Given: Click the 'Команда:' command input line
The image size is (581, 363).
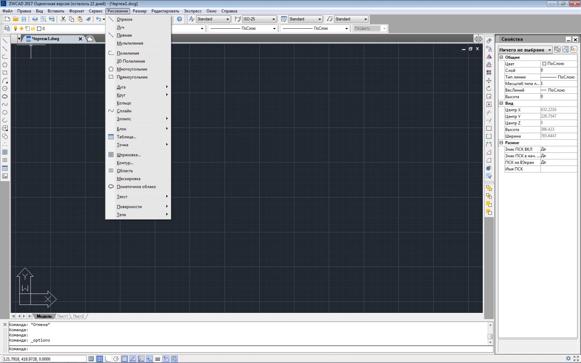Looking at the screenshot, I should point(251,349).
